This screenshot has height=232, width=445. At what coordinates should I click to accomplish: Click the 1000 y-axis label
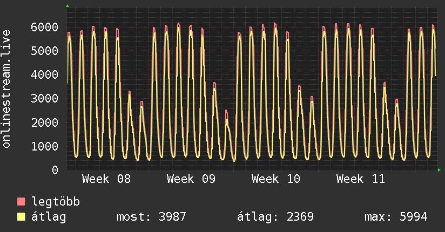tap(45, 146)
